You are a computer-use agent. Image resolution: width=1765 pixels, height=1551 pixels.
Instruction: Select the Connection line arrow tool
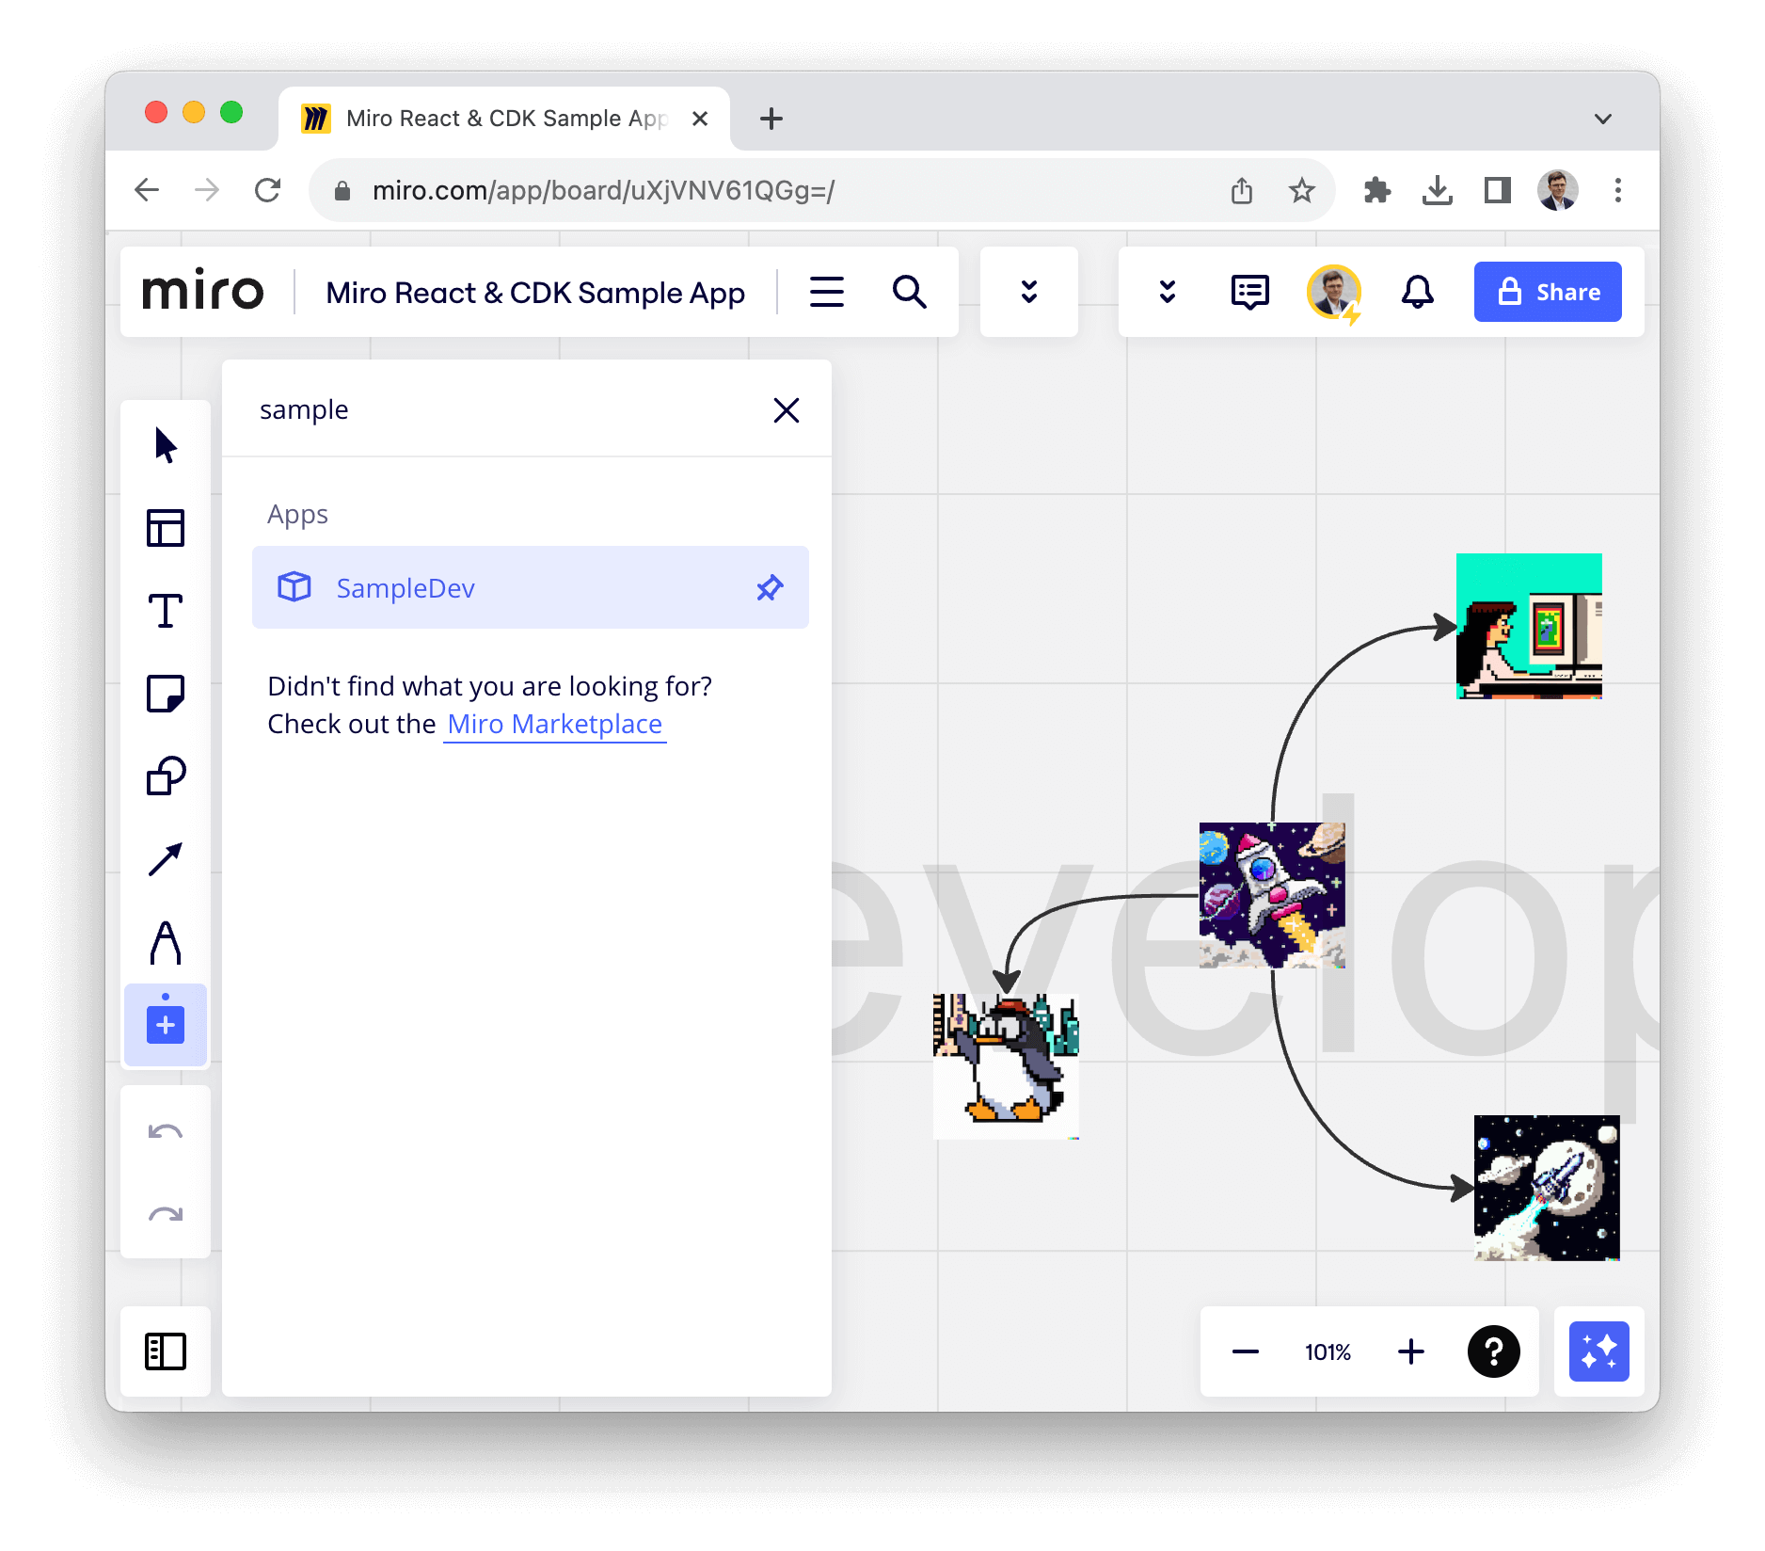pos(166,859)
